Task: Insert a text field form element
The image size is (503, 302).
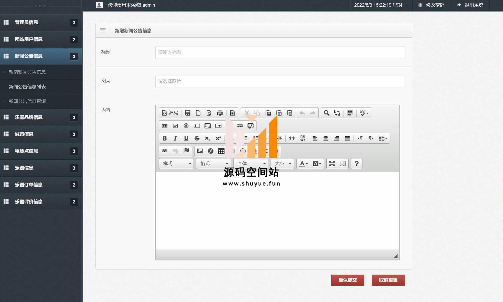Action: [197, 126]
